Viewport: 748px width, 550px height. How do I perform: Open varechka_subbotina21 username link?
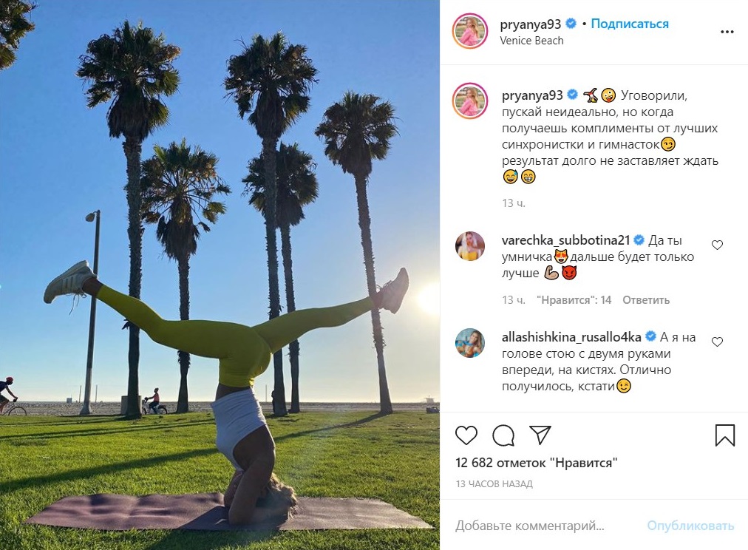coord(565,240)
